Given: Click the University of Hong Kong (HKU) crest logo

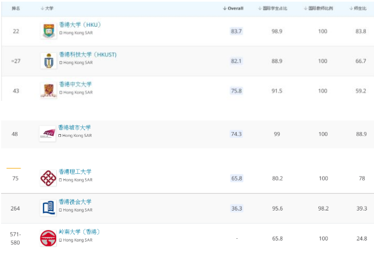Looking at the screenshot, I should (49, 31).
